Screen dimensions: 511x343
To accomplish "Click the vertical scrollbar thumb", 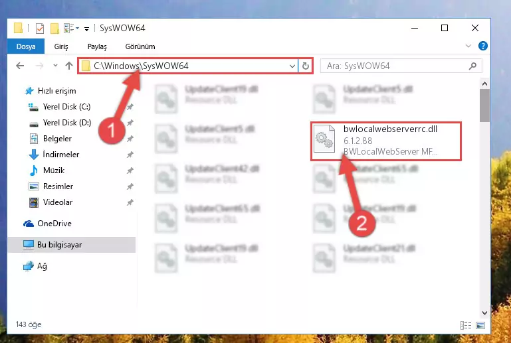I will point(484,105).
